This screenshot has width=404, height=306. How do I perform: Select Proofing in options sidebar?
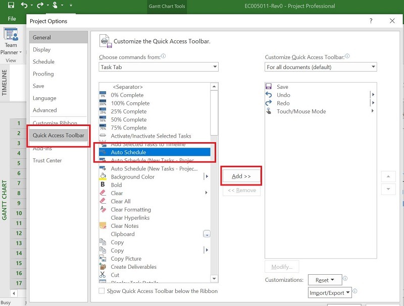(59, 74)
